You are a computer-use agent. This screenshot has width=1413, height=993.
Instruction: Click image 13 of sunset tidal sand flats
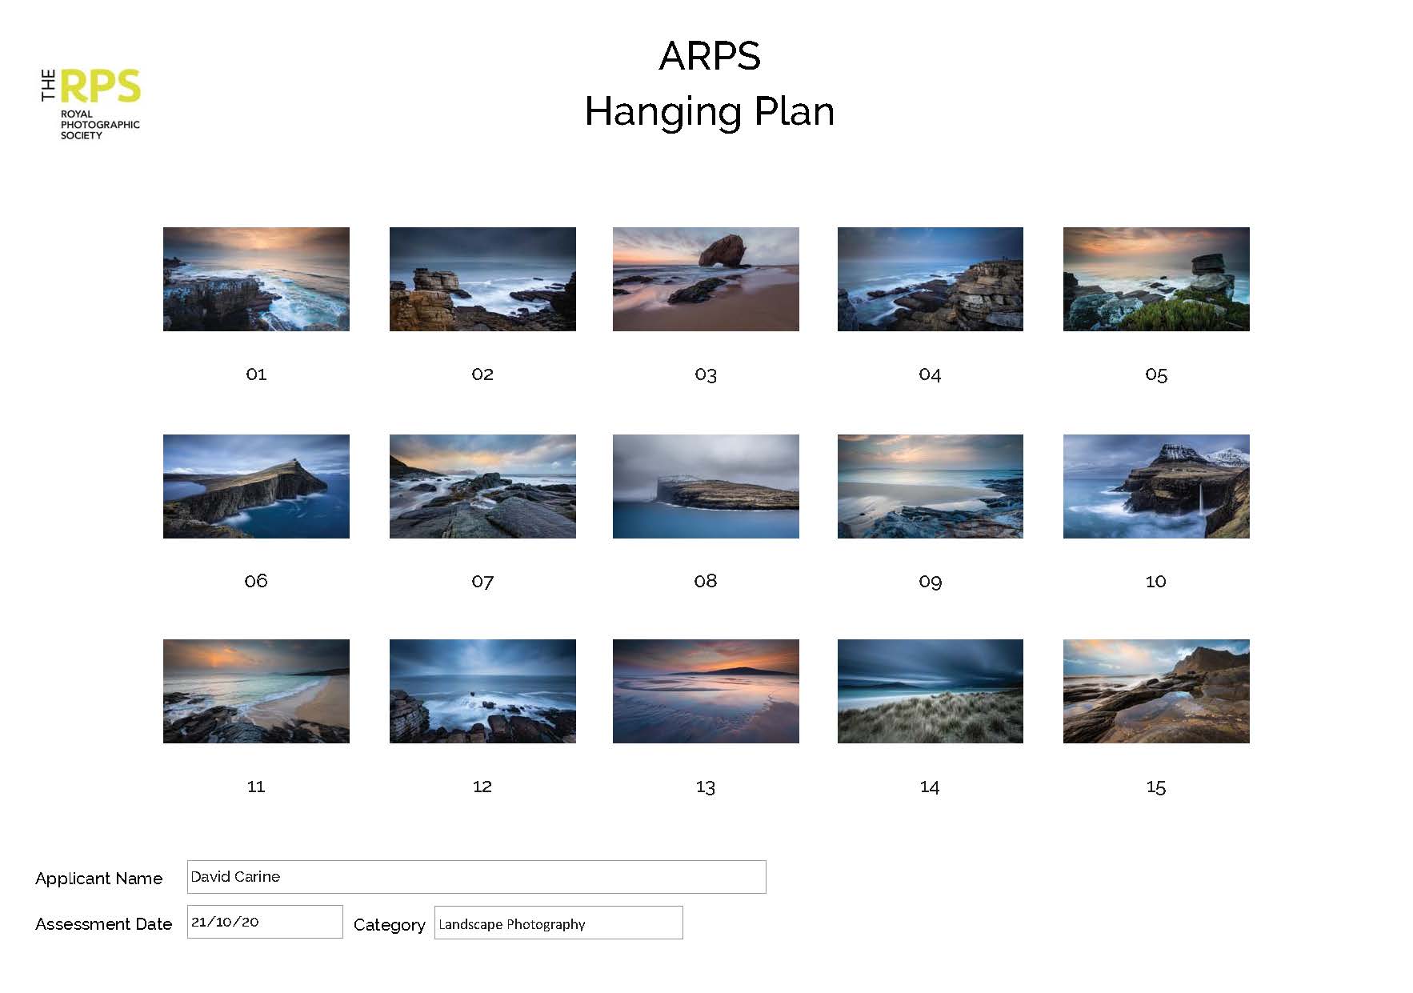pos(706,691)
